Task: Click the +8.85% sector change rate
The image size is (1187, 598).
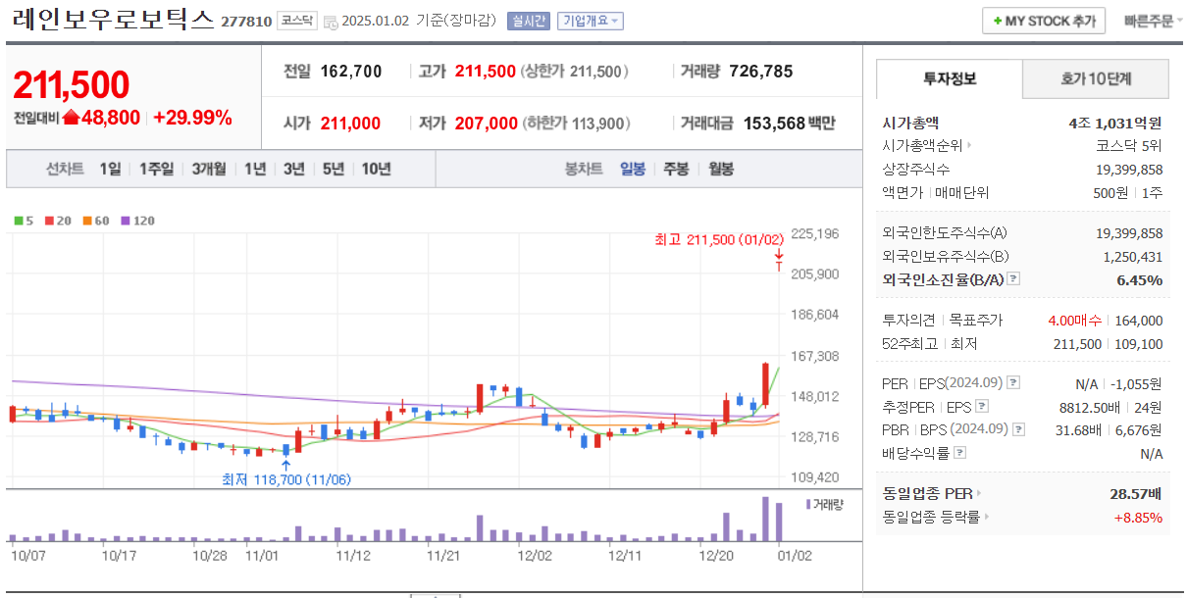Action: tap(1138, 517)
